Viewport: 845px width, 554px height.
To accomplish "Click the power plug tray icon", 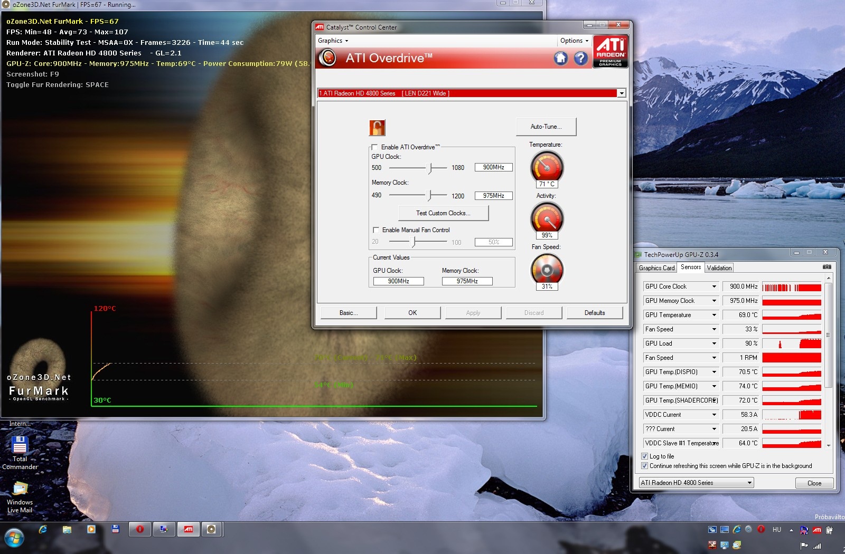I will (x=829, y=530).
